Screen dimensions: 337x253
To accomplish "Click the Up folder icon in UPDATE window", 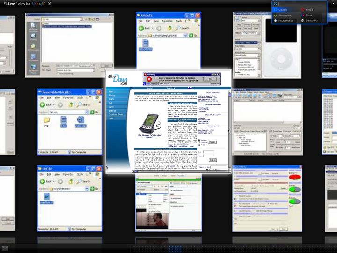I will click(170, 28).
